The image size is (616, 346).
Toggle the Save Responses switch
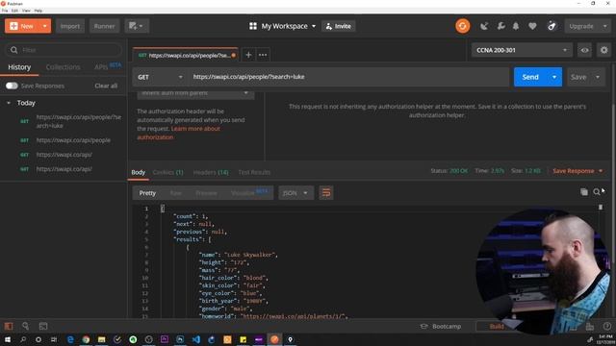tap(12, 86)
